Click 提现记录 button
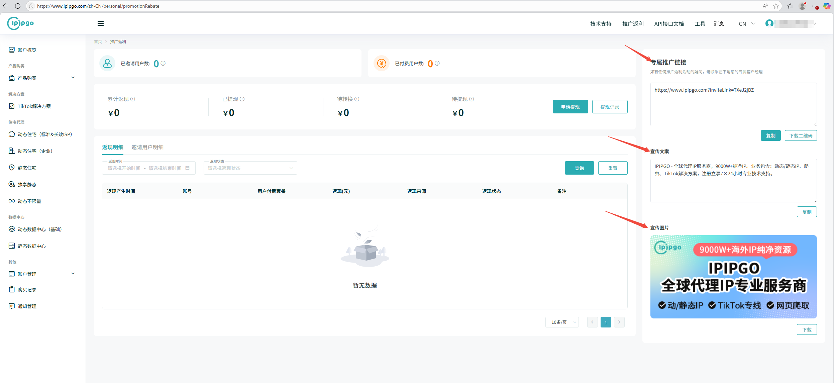 point(610,107)
